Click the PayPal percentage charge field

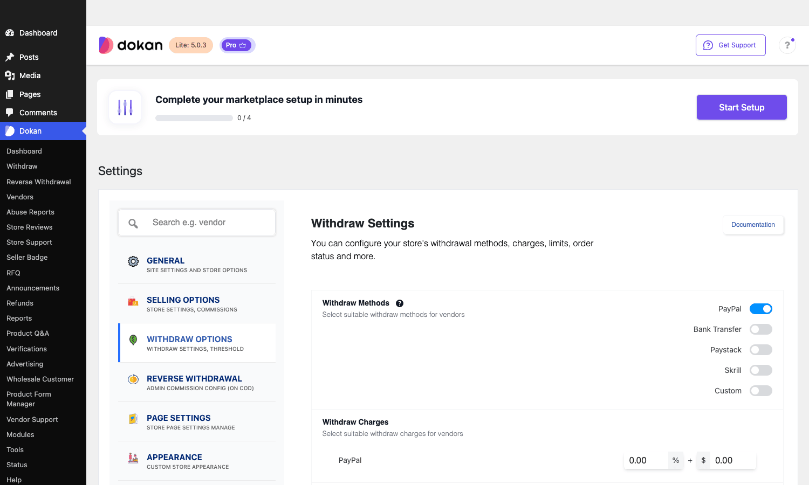coord(646,460)
